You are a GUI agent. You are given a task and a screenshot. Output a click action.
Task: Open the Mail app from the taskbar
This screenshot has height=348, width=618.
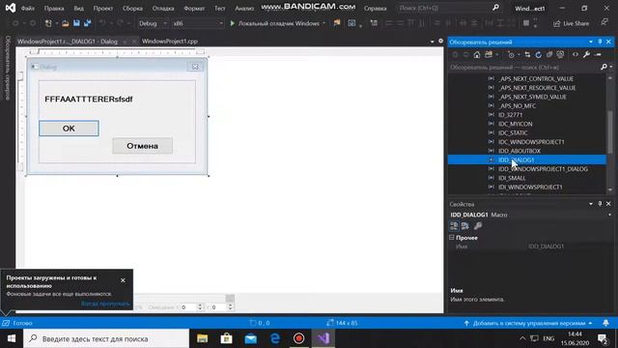[251, 338]
